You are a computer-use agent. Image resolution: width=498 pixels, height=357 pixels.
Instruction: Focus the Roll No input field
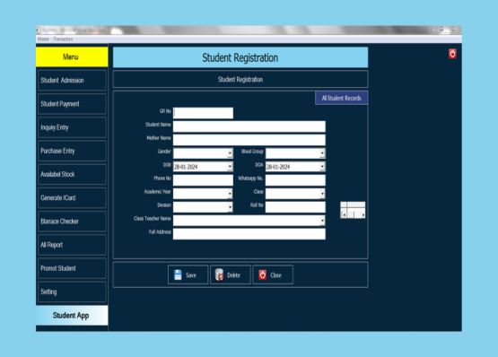click(x=295, y=207)
